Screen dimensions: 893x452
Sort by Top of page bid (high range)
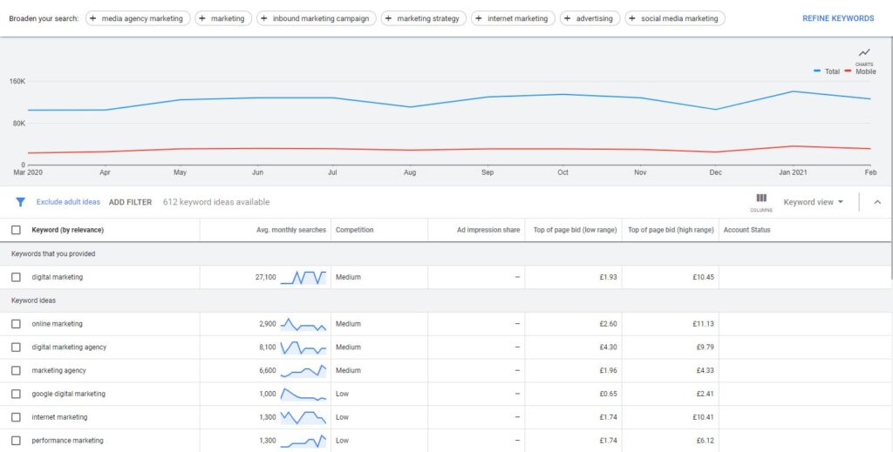(x=671, y=230)
